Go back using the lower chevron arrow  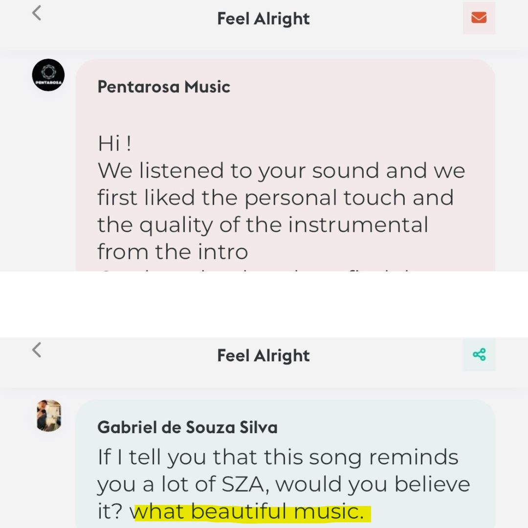pyautogui.click(x=37, y=350)
